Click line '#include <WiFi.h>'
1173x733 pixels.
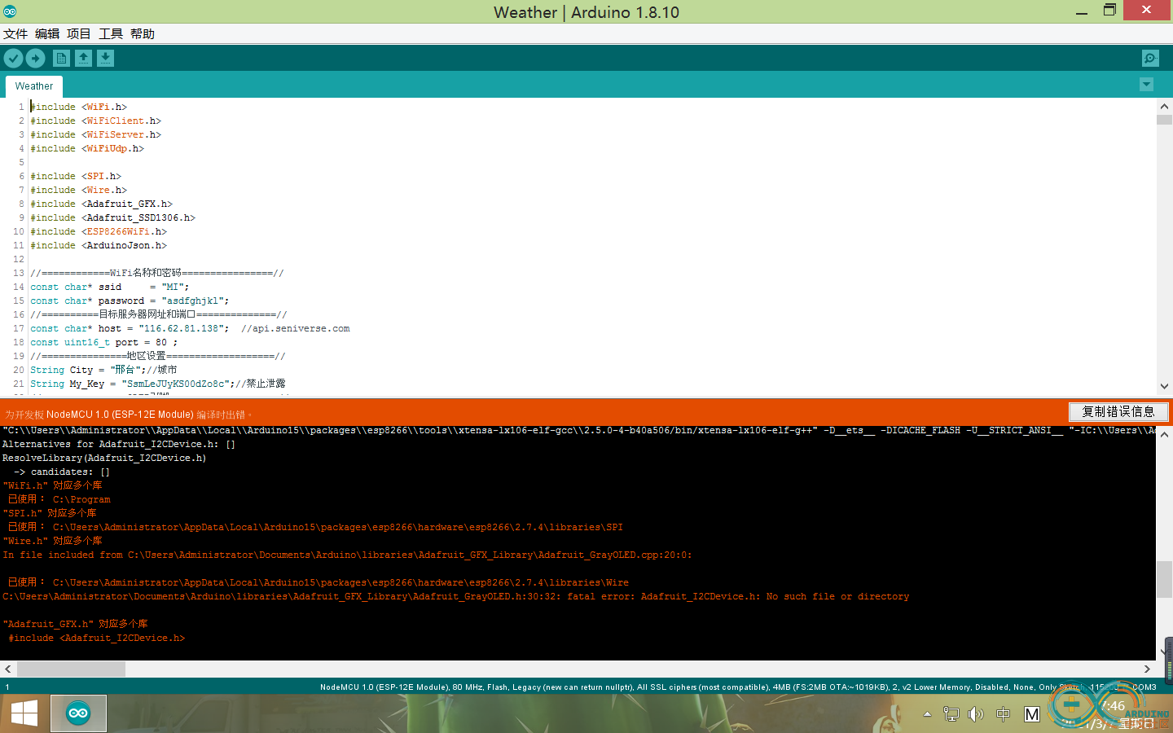[79, 107]
